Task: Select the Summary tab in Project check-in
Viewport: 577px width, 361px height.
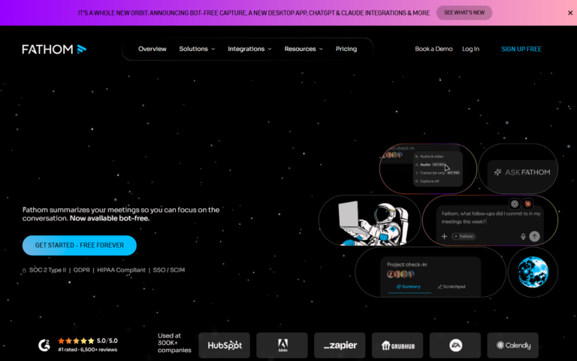Action: [x=409, y=287]
